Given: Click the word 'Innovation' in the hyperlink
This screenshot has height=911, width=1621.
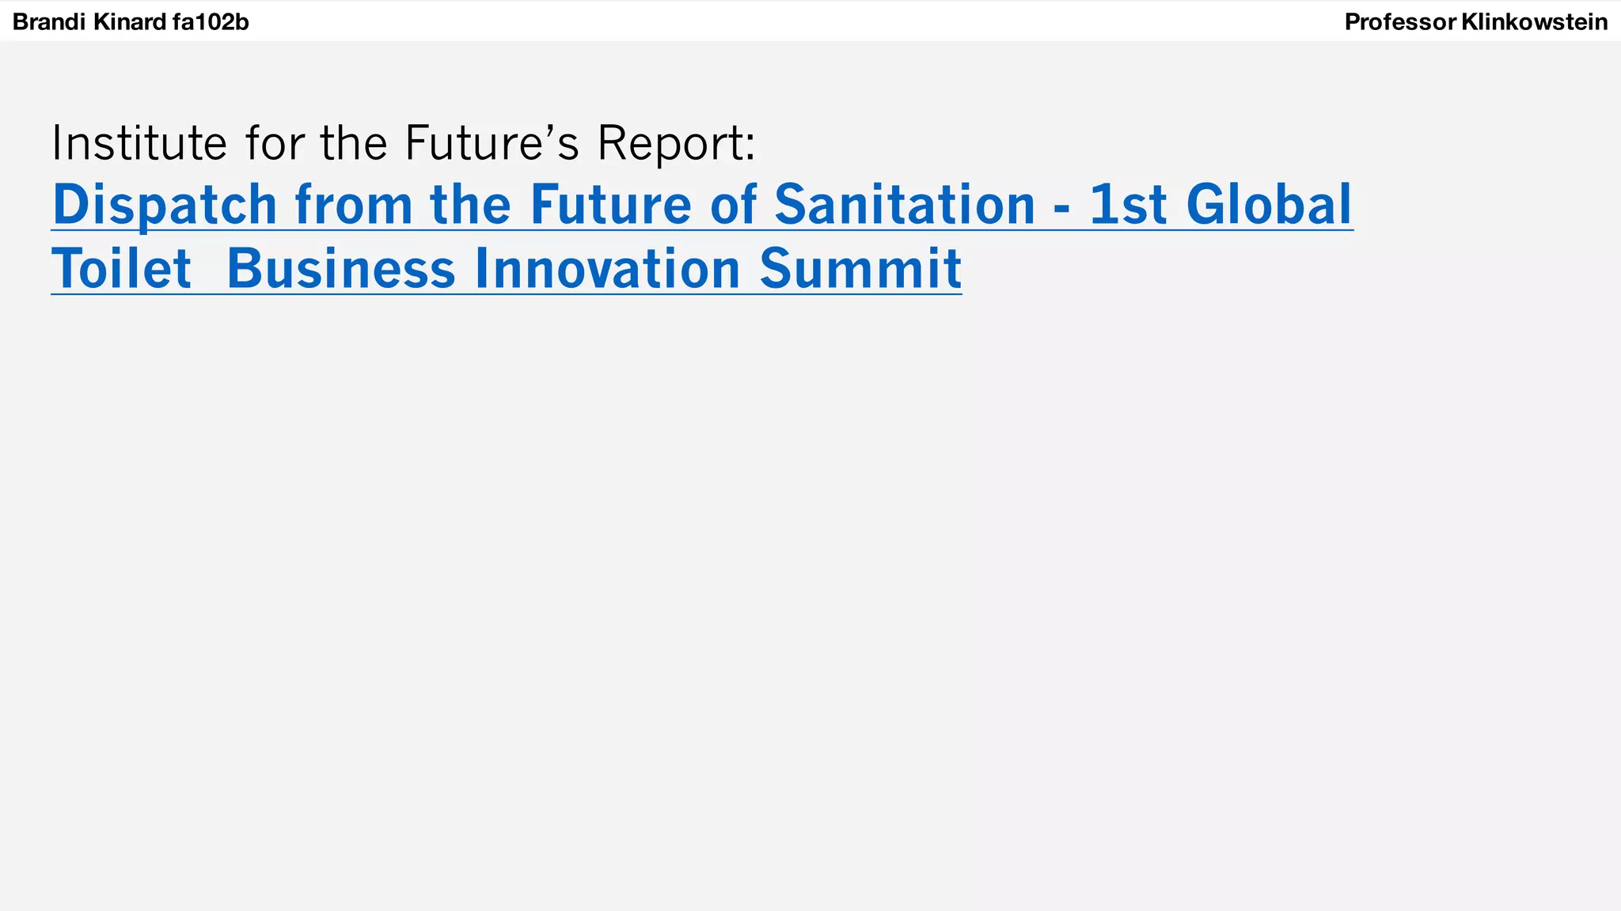Looking at the screenshot, I should 607,269.
